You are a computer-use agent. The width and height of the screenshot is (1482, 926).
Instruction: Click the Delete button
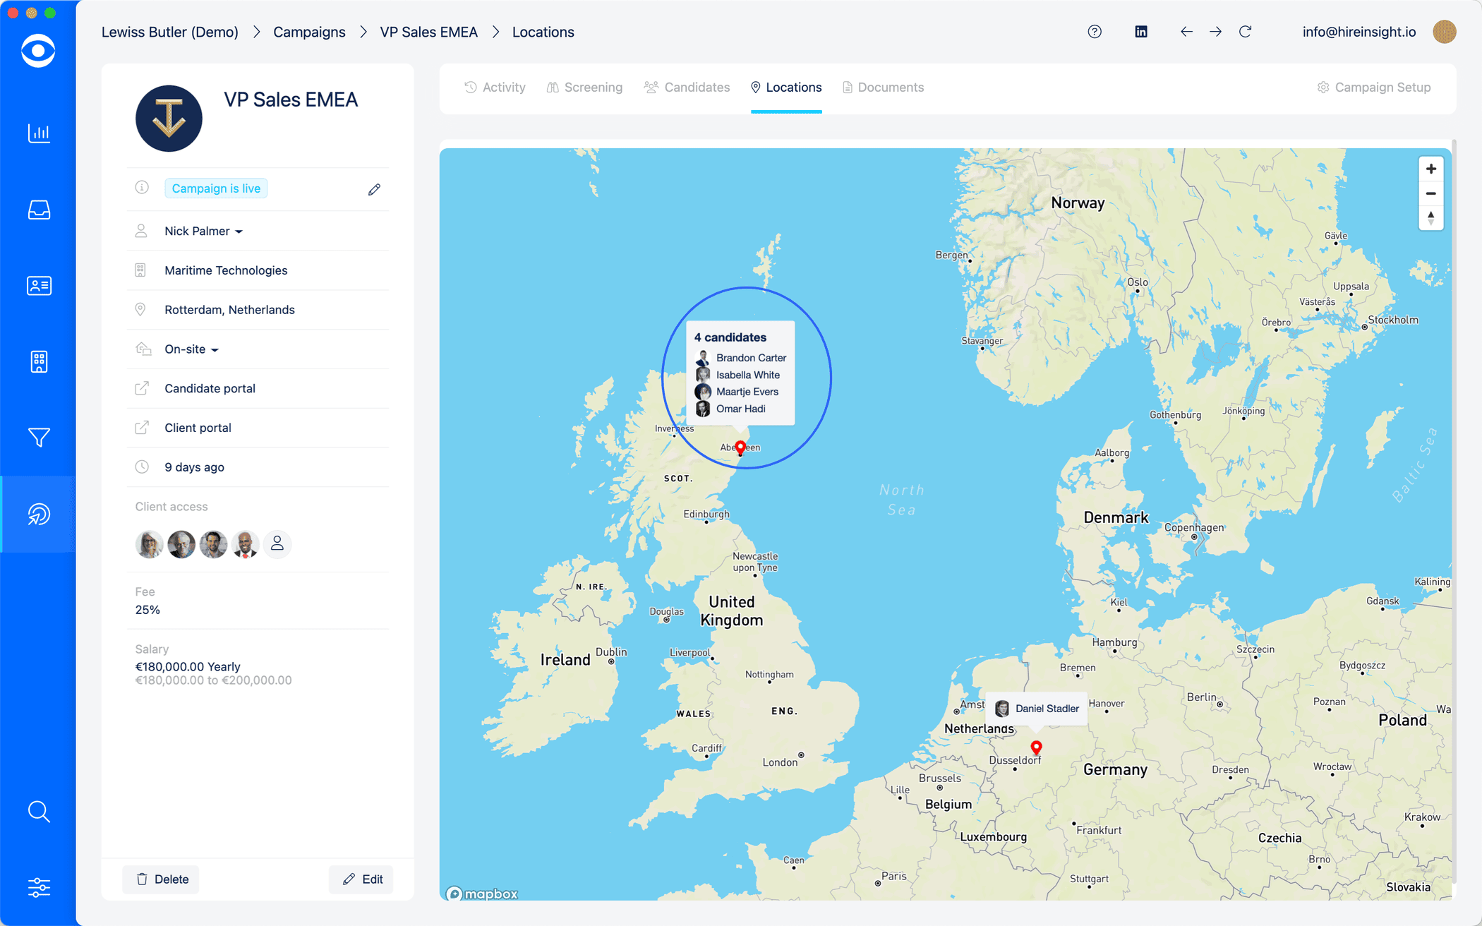click(x=162, y=879)
